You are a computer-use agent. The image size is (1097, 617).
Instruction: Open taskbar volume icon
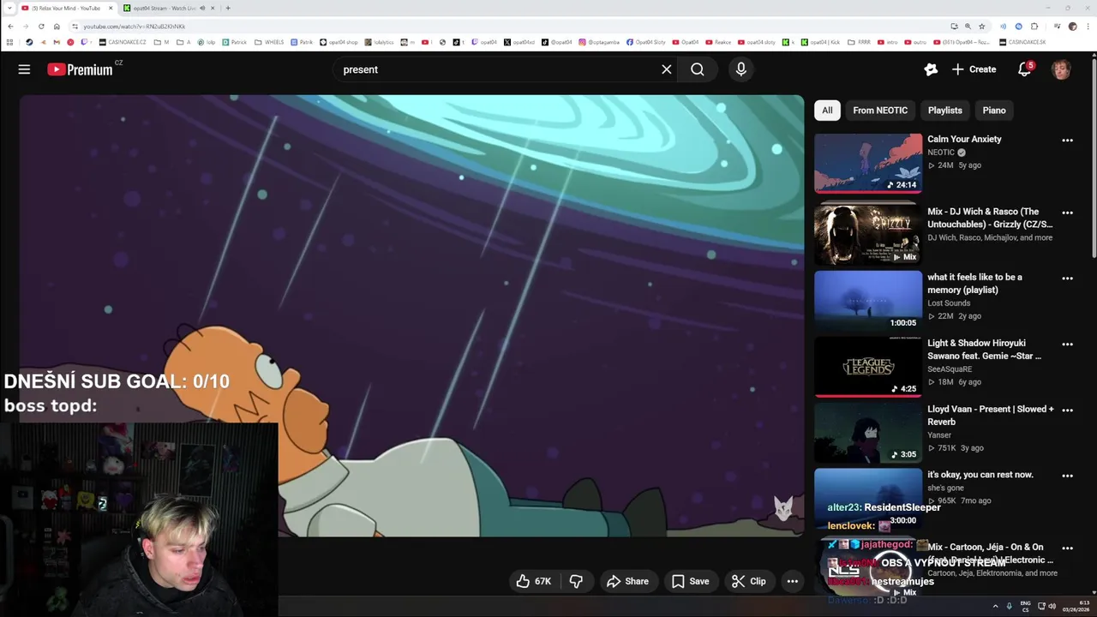click(1052, 606)
